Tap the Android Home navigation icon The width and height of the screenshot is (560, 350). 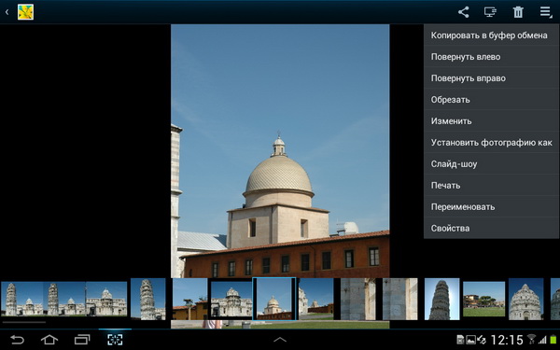(x=49, y=340)
